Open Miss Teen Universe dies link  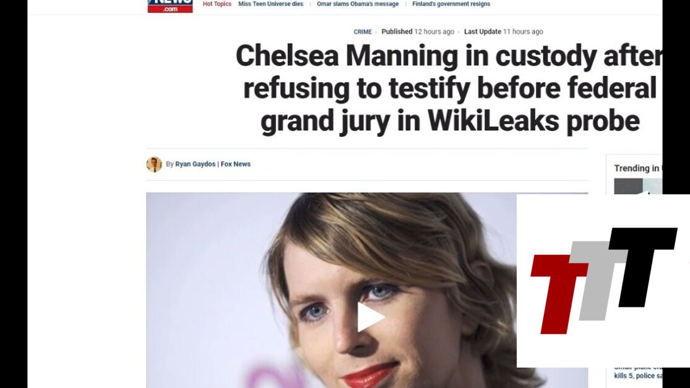[270, 4]
